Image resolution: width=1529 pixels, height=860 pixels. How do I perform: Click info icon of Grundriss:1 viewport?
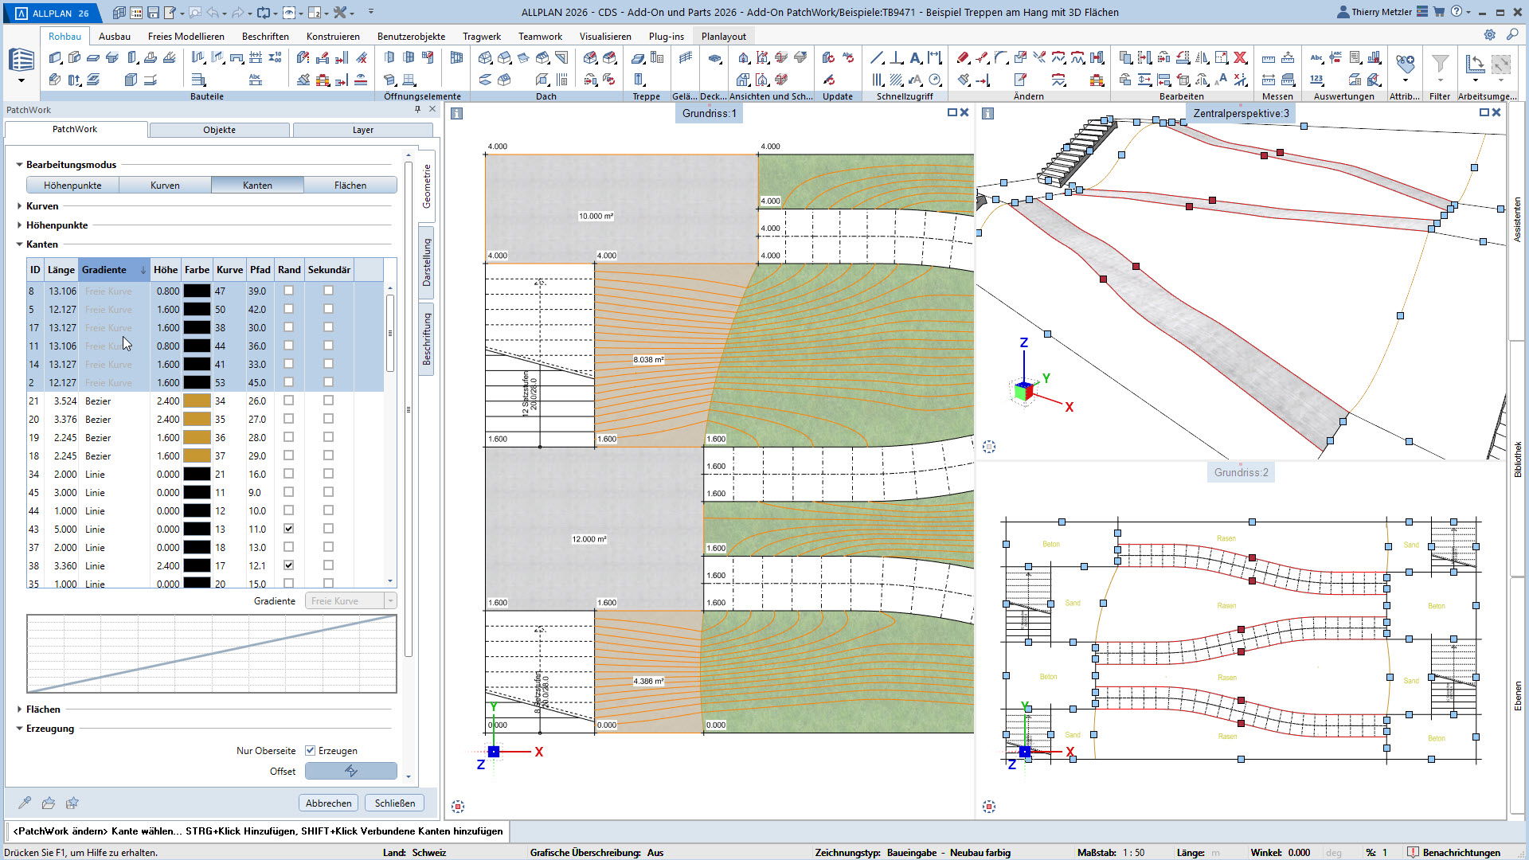tap(456, 113)
